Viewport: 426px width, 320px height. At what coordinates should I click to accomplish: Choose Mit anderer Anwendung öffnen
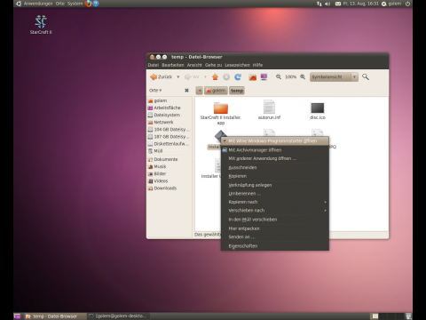click(275, 158)
